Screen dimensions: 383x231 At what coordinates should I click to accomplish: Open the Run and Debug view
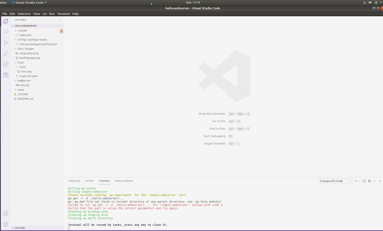(x=6, y=54)
